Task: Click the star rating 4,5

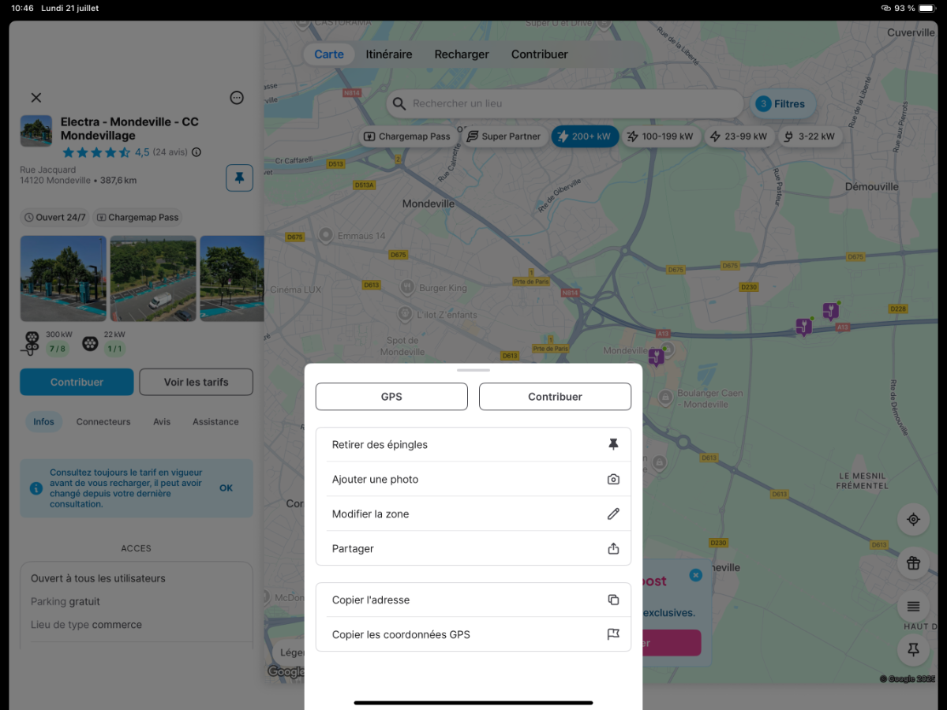Action: click(106, 152)
